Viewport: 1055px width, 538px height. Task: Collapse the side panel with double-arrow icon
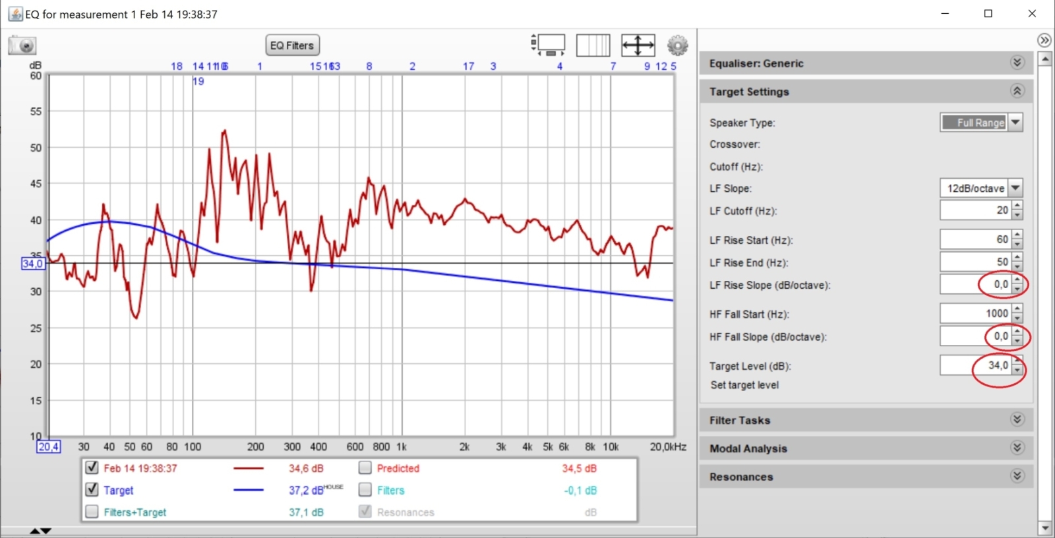pos(1044,40)
